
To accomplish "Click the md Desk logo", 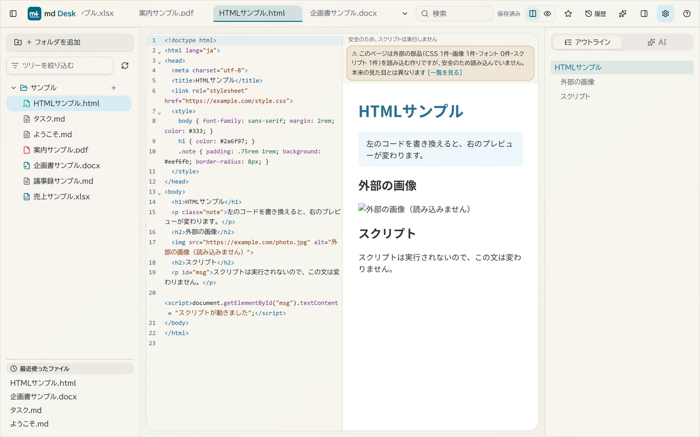I will (x=52, y=14).
